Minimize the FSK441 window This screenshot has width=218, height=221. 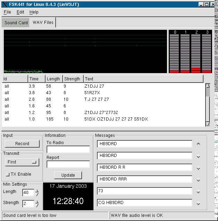[201, 5]
